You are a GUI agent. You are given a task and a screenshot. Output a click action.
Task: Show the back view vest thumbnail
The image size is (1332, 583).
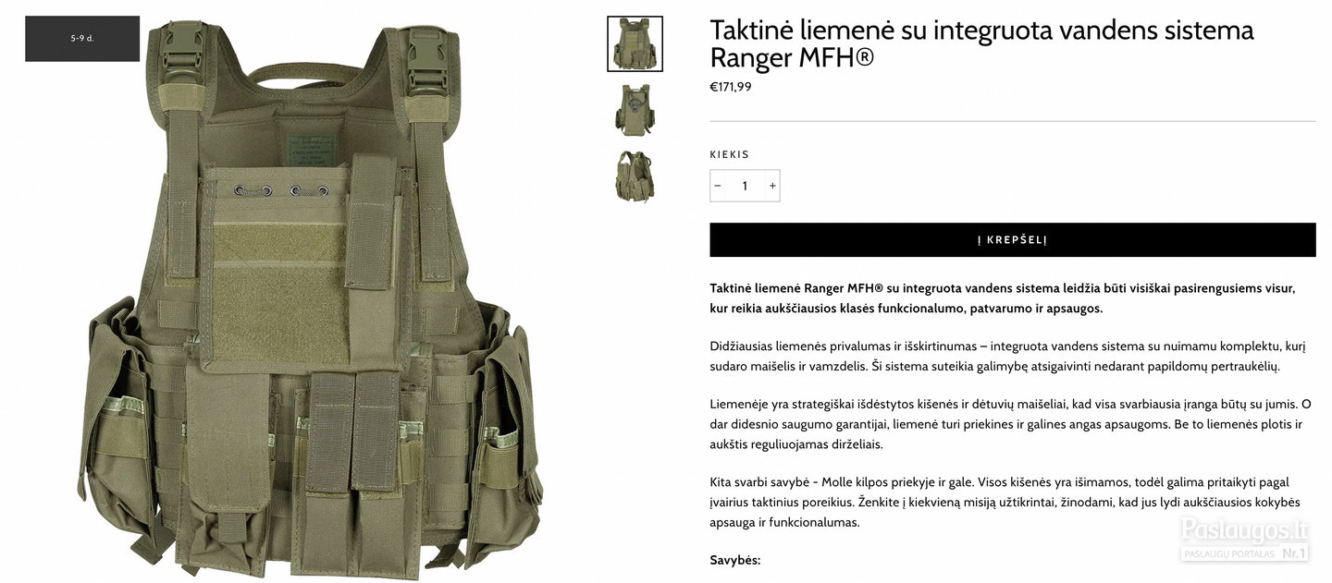[x=635, y=109]
